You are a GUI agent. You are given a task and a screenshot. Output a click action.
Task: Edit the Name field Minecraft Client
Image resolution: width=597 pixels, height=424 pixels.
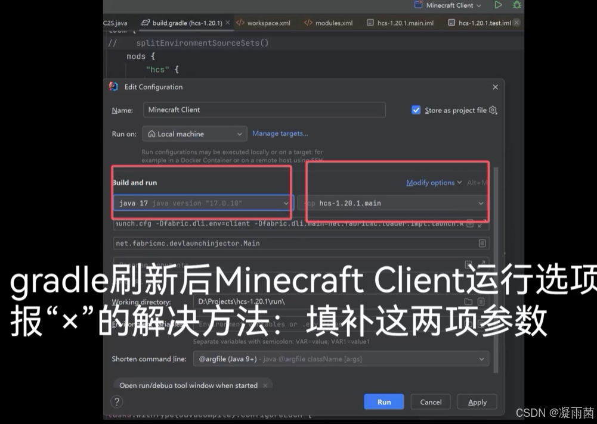coord(264,110)
